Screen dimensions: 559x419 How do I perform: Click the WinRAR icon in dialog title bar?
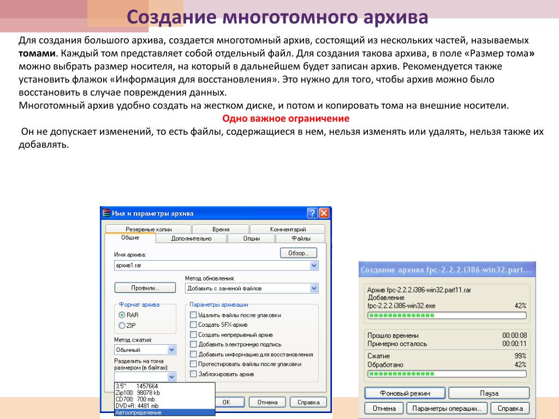click(x=106, y=213)
